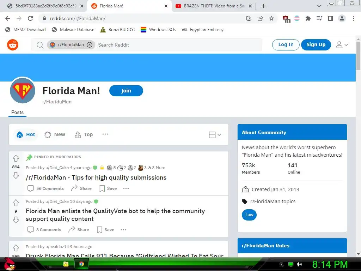Open the Egyptian Embassy bookmark

coord(203,30)
